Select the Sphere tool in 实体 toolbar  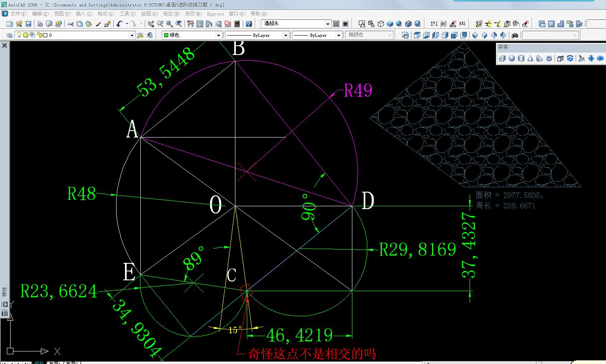pyautogui.click(x=512, y=58)
